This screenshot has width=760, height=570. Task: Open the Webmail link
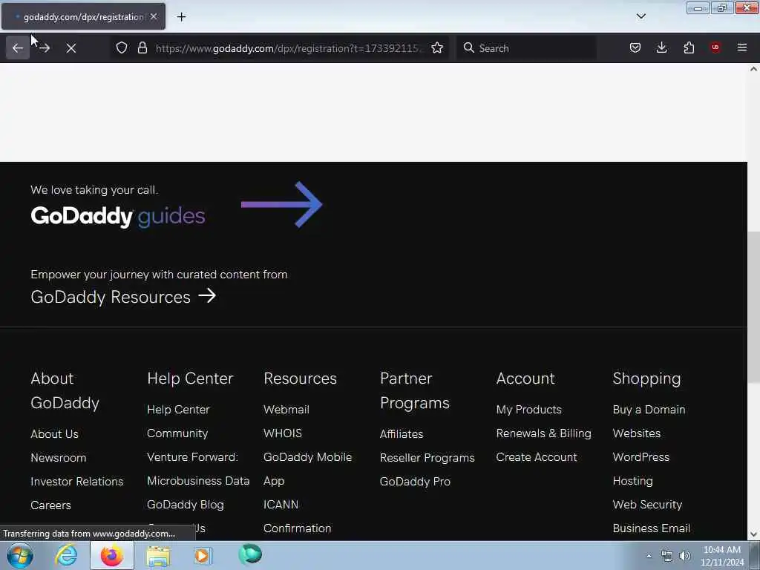286,410
